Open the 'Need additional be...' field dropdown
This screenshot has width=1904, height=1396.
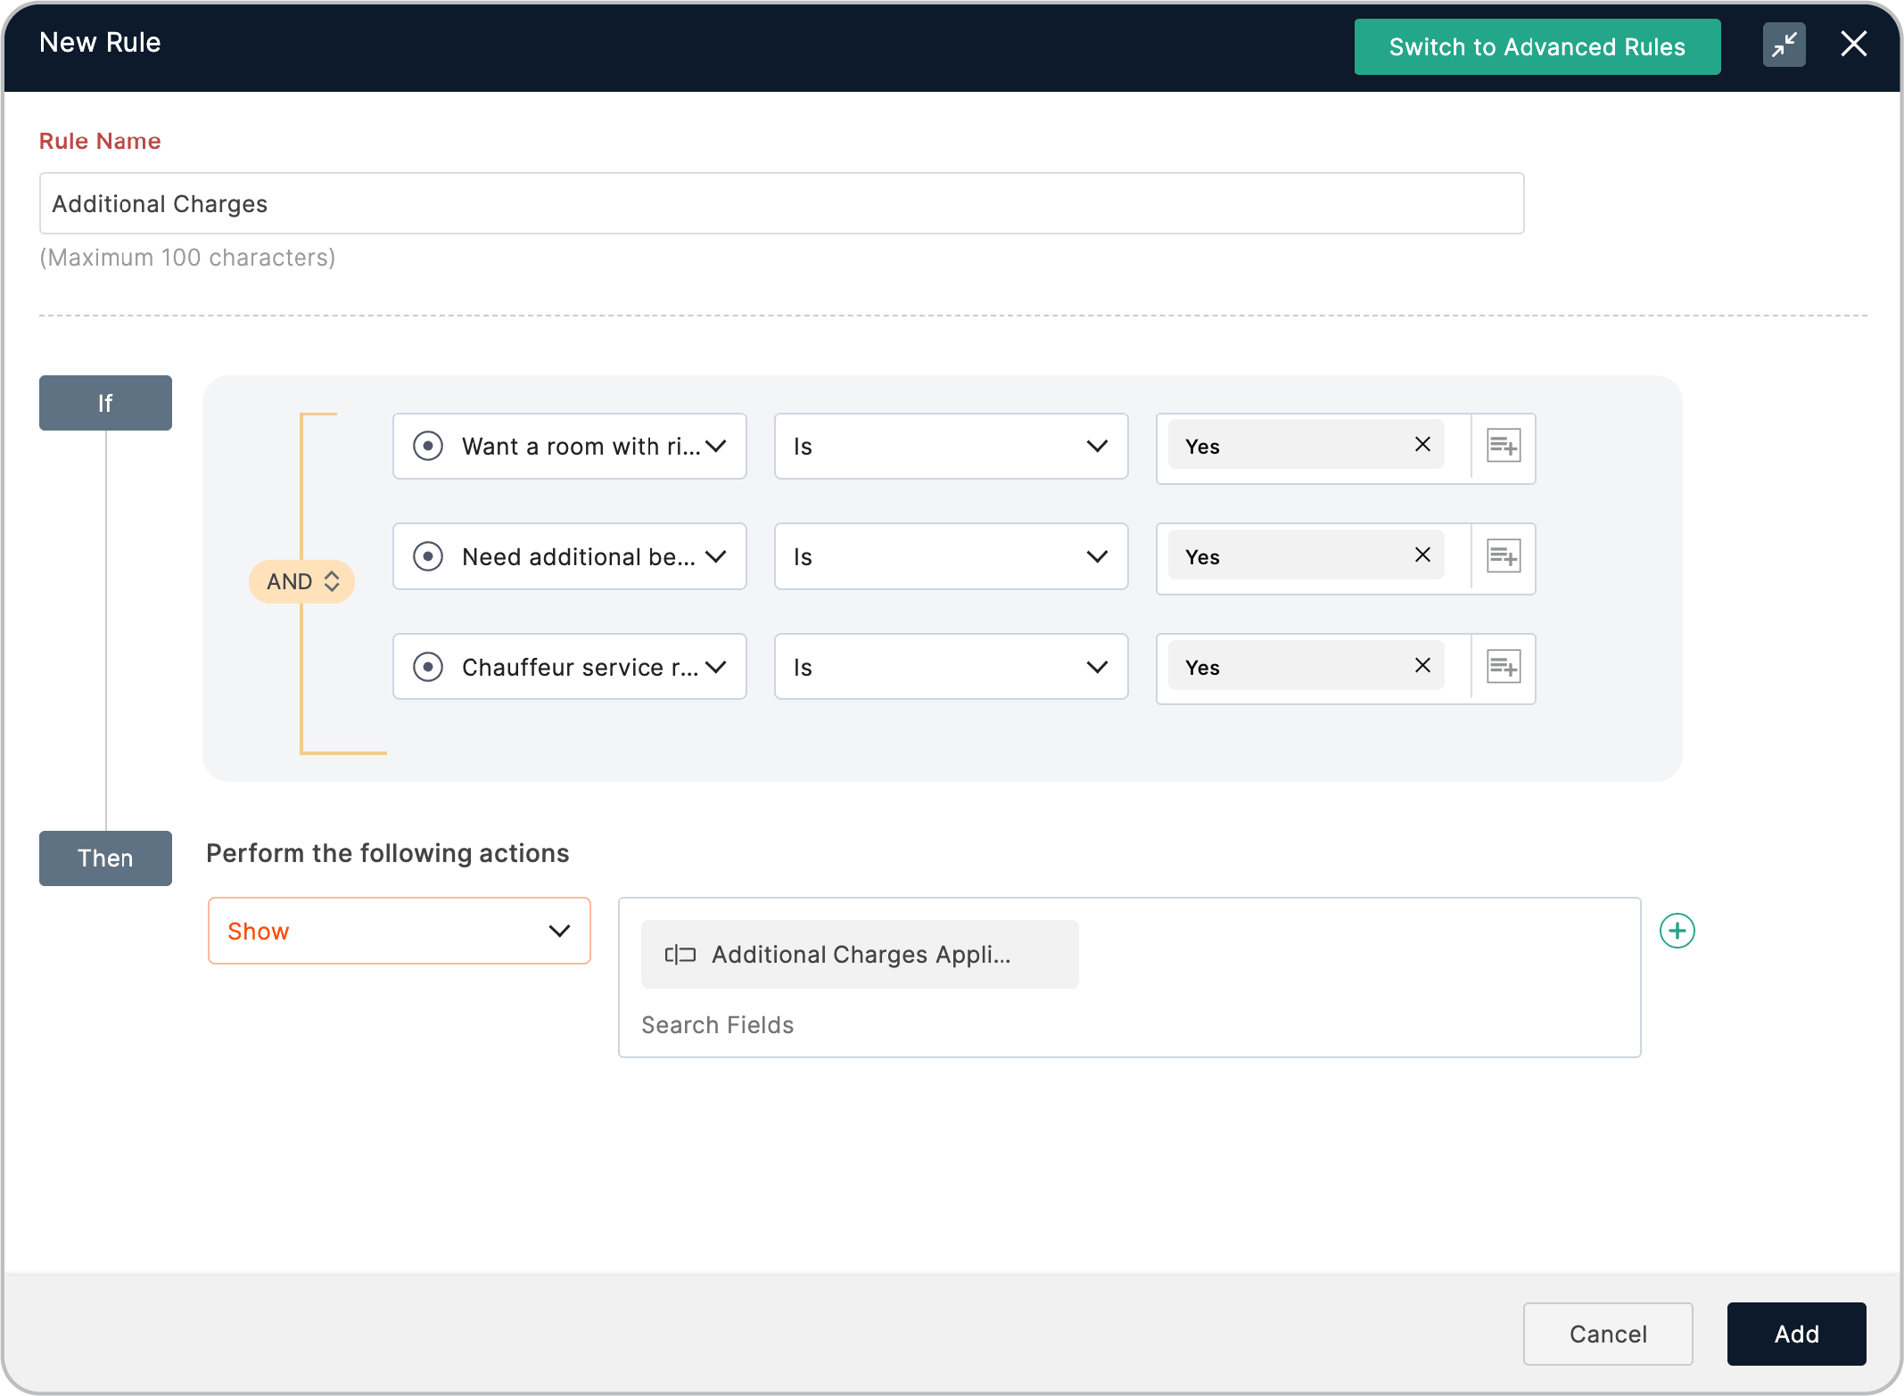[x=569, y=556]
